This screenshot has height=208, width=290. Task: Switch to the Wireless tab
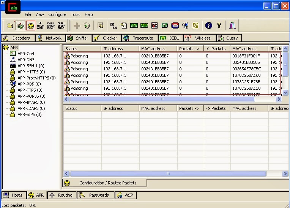pyautogui.click(x=200, y=38)
